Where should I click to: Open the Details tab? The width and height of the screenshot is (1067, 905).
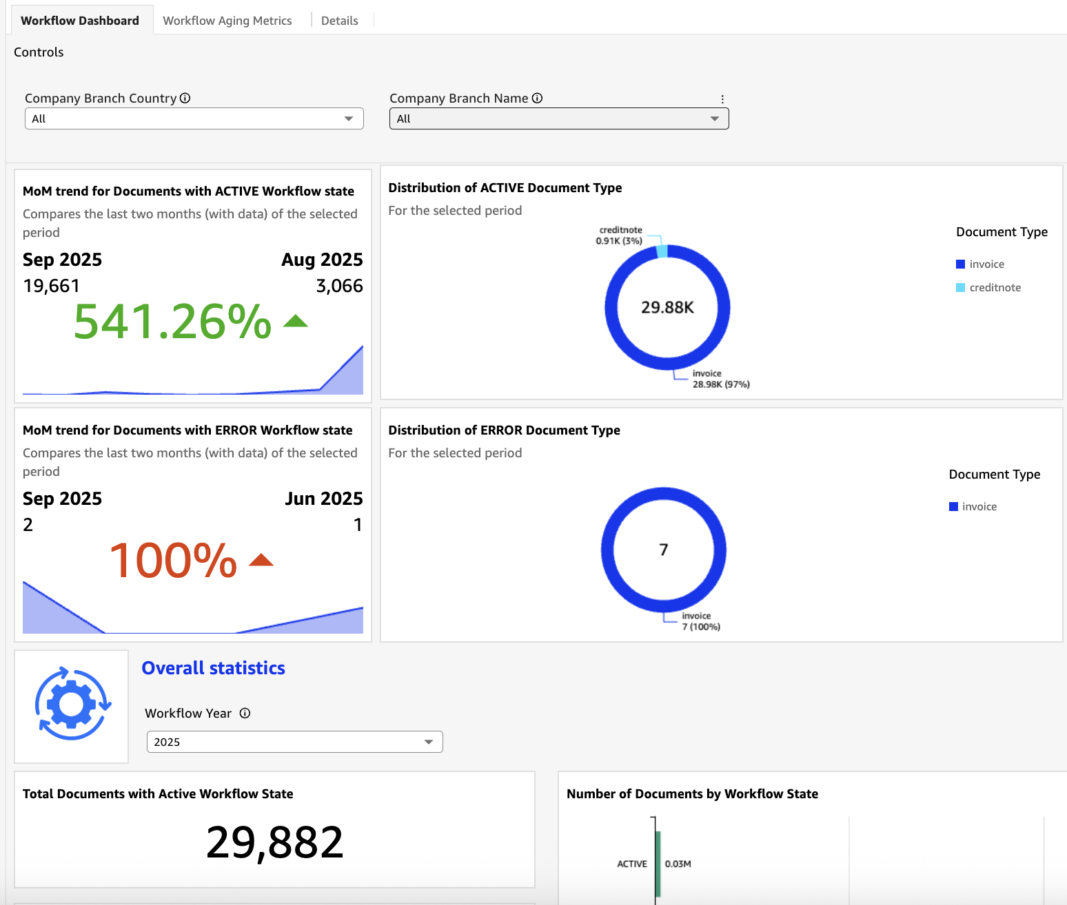339,21
